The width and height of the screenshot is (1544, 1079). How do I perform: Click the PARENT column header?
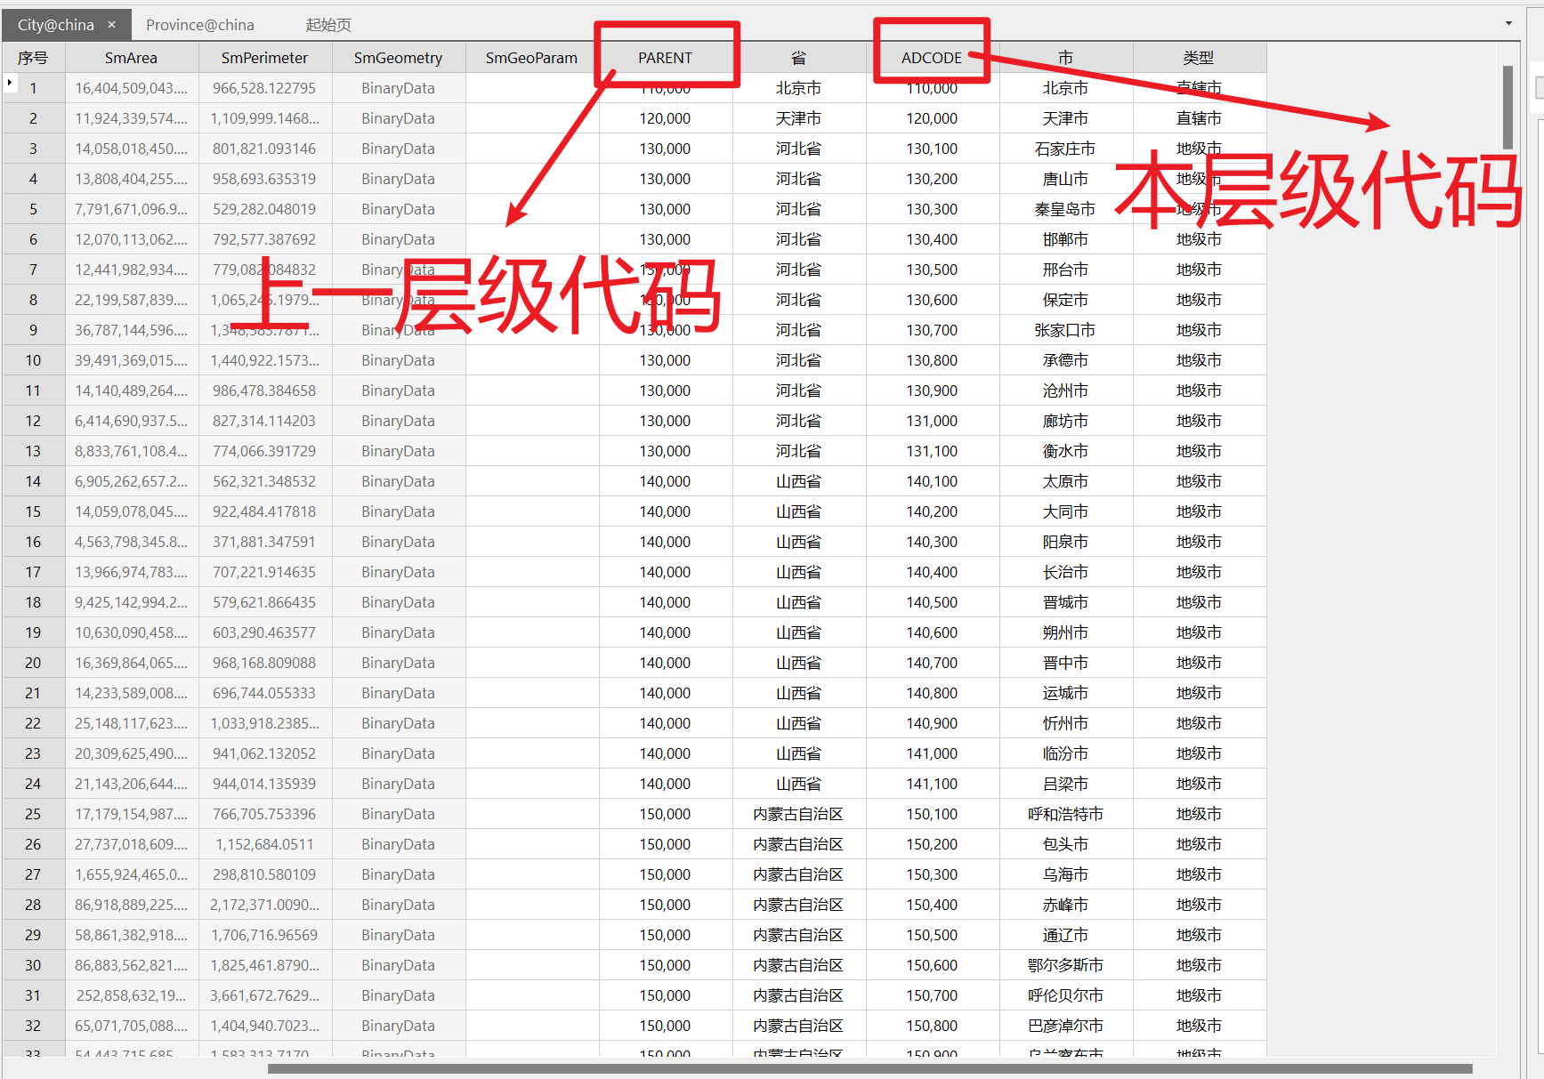coord(665,57)
